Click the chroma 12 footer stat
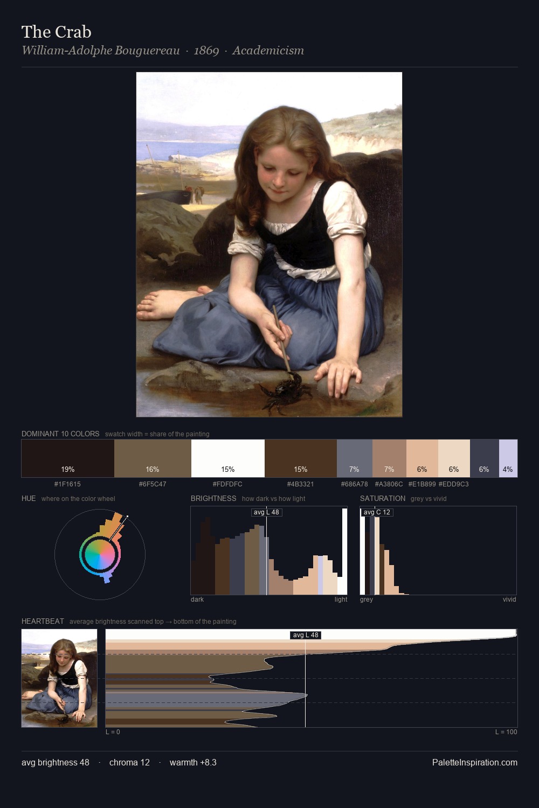 pyautogui.click(x=129, y=762)
